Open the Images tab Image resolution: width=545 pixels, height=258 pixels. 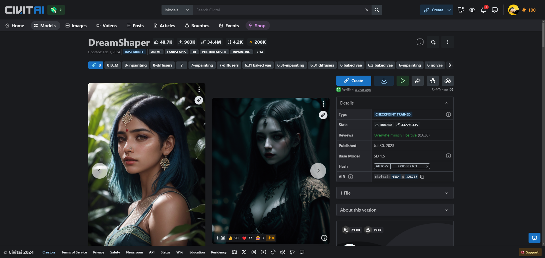click(76, 25)
